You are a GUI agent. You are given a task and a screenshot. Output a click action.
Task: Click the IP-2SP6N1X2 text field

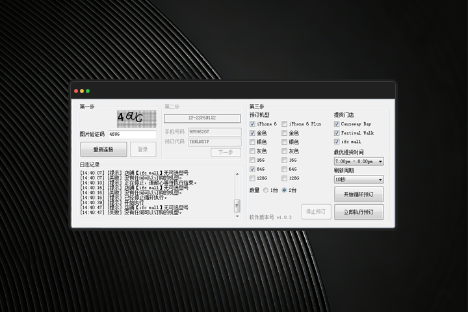(202, 118)
